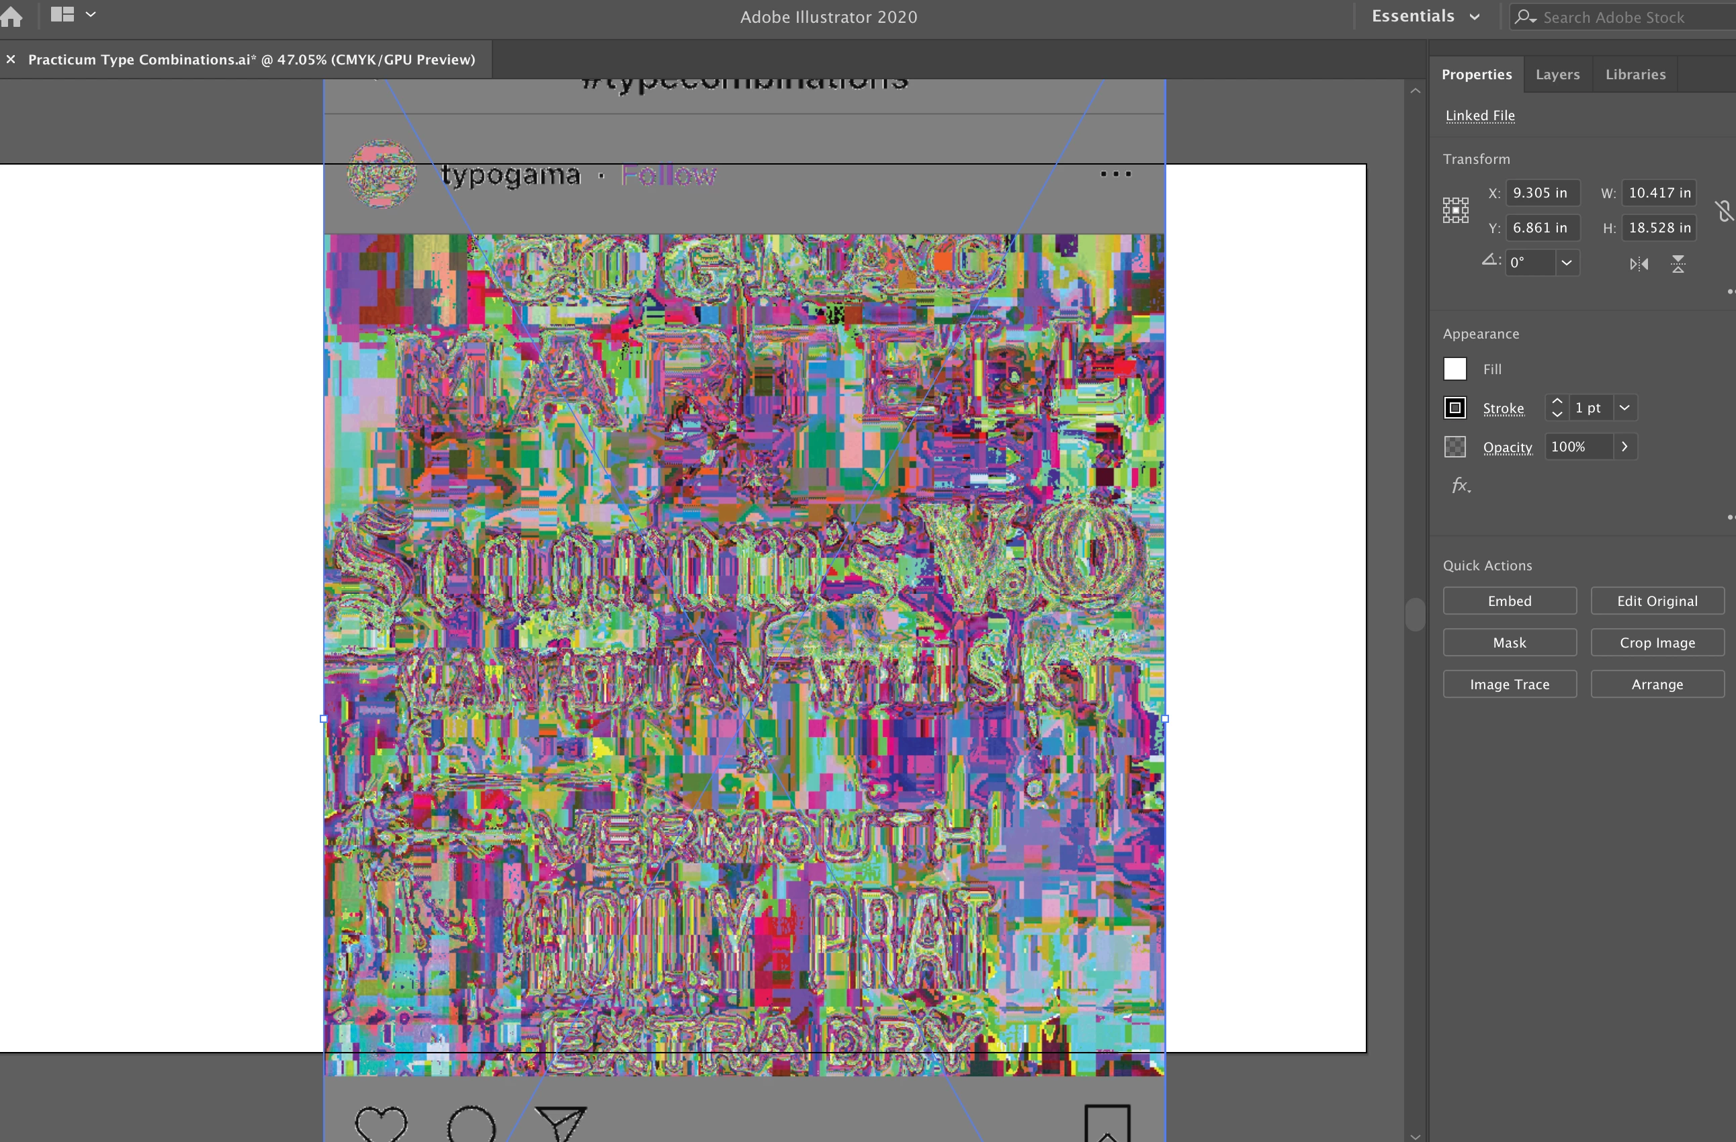Open the fx effects menu icon
1736x1142 pixels.
point(1461,486)
